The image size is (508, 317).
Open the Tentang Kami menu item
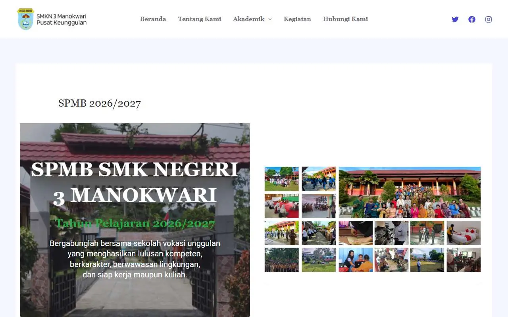[x=200, y=19]
